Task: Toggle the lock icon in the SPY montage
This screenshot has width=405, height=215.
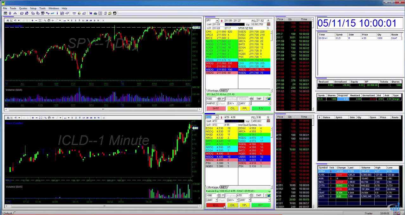Action: pyautogui.click(x=269, y=98)
